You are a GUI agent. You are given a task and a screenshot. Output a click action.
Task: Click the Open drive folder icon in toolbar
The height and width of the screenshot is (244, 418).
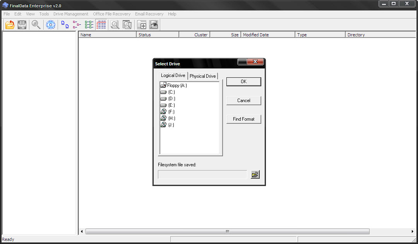pos(10,25)
